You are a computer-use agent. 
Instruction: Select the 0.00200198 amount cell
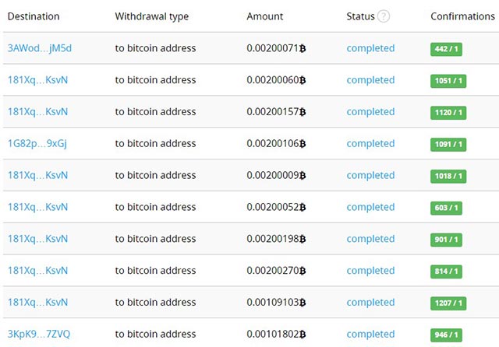273,239
